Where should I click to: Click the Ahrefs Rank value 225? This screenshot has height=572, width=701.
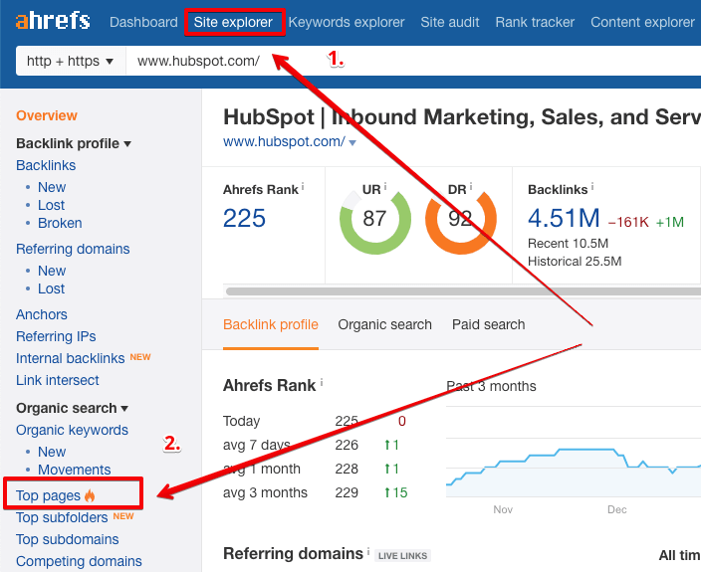click(x=244, y=218)
